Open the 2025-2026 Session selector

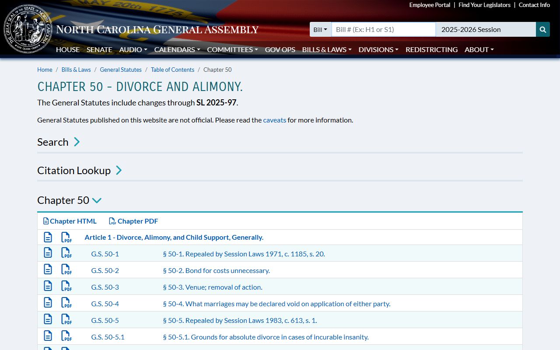pos(486,29)
